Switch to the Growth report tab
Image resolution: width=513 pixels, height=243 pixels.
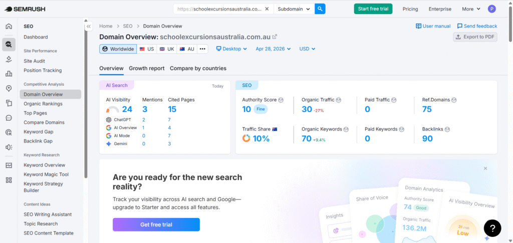(x=147, y=68)
